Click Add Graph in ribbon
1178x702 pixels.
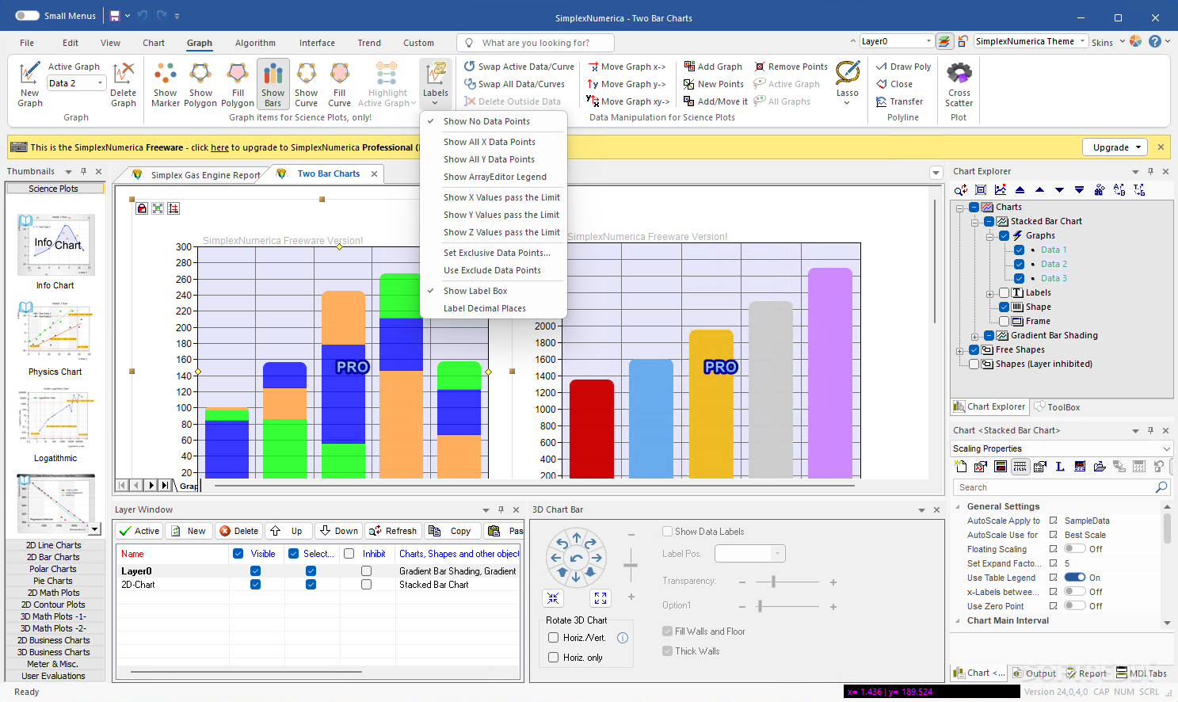713,67
